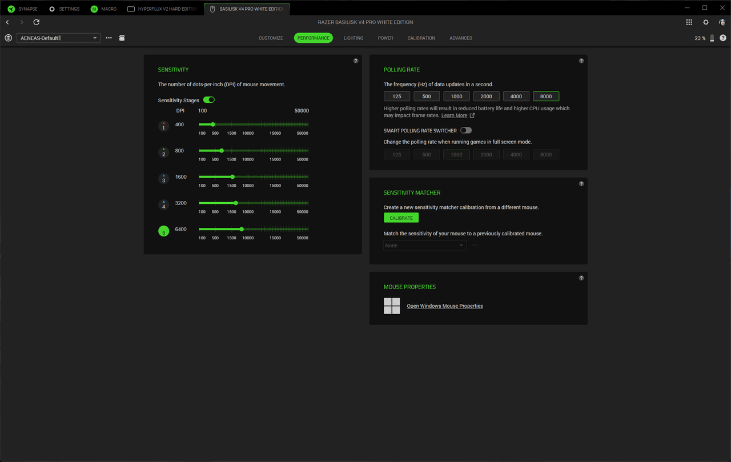The width and height of the screenshot is (731, 462).
Task: Click the refresh icon
Action: (x=37, y=22)
